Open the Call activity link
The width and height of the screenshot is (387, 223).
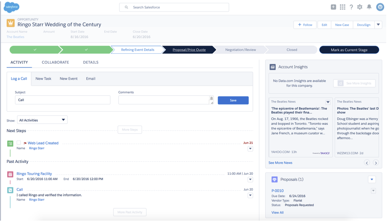click(19, 189)
